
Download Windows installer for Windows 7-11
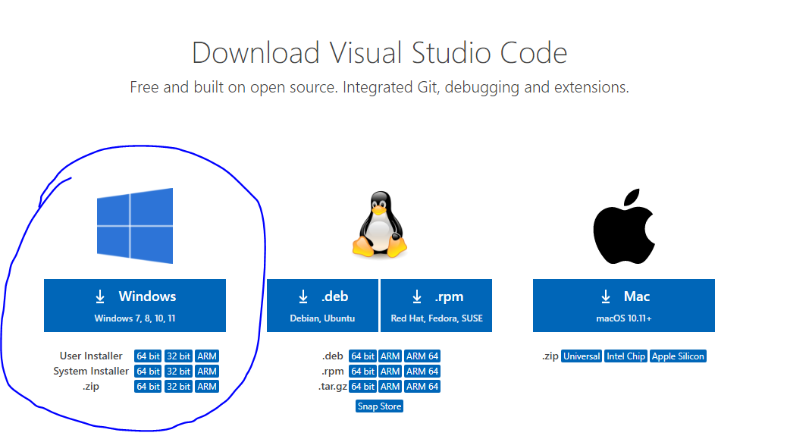pyautogui.click(x=135, y=305)
